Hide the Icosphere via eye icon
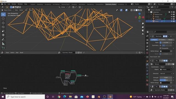Viewport: 176px width, 99px height. pyautogui.click(x=172, y=19)
